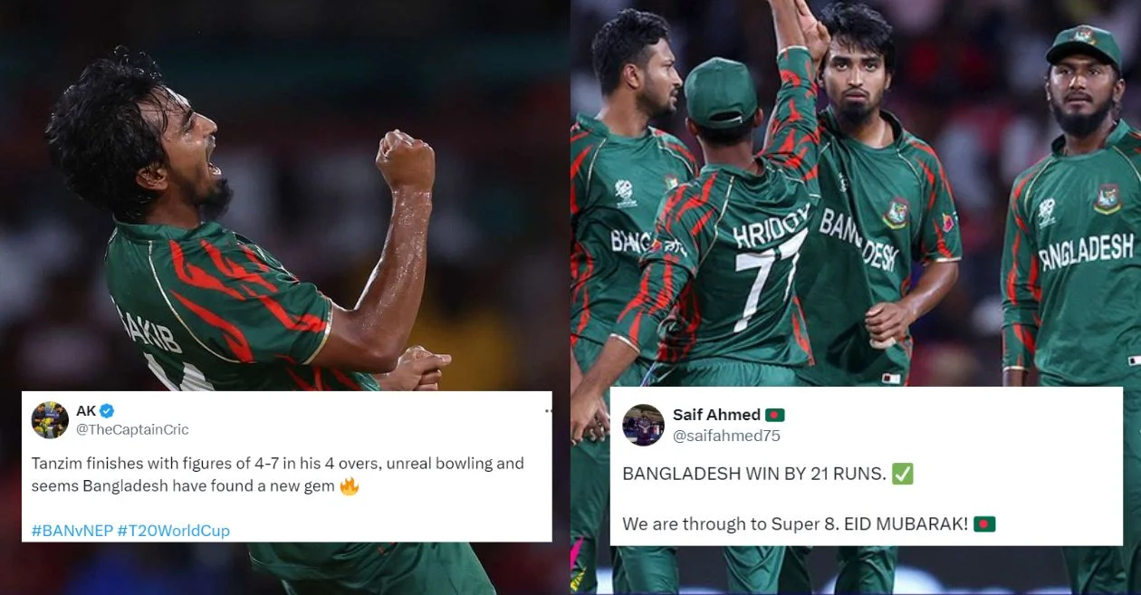Open the @saifahmed75 handle
Viewport: 1141px width, 595px height.
point(726,436)
